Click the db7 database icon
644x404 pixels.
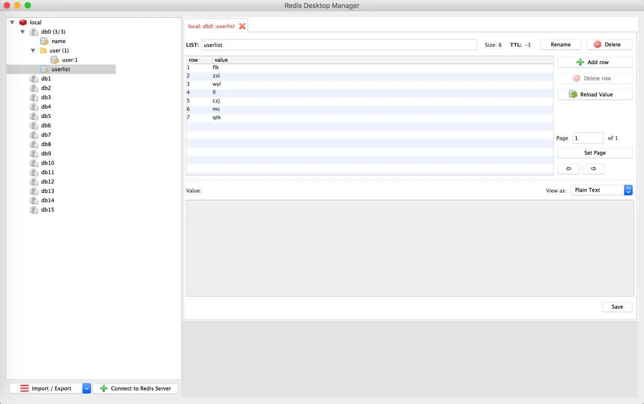coord(34,135)
